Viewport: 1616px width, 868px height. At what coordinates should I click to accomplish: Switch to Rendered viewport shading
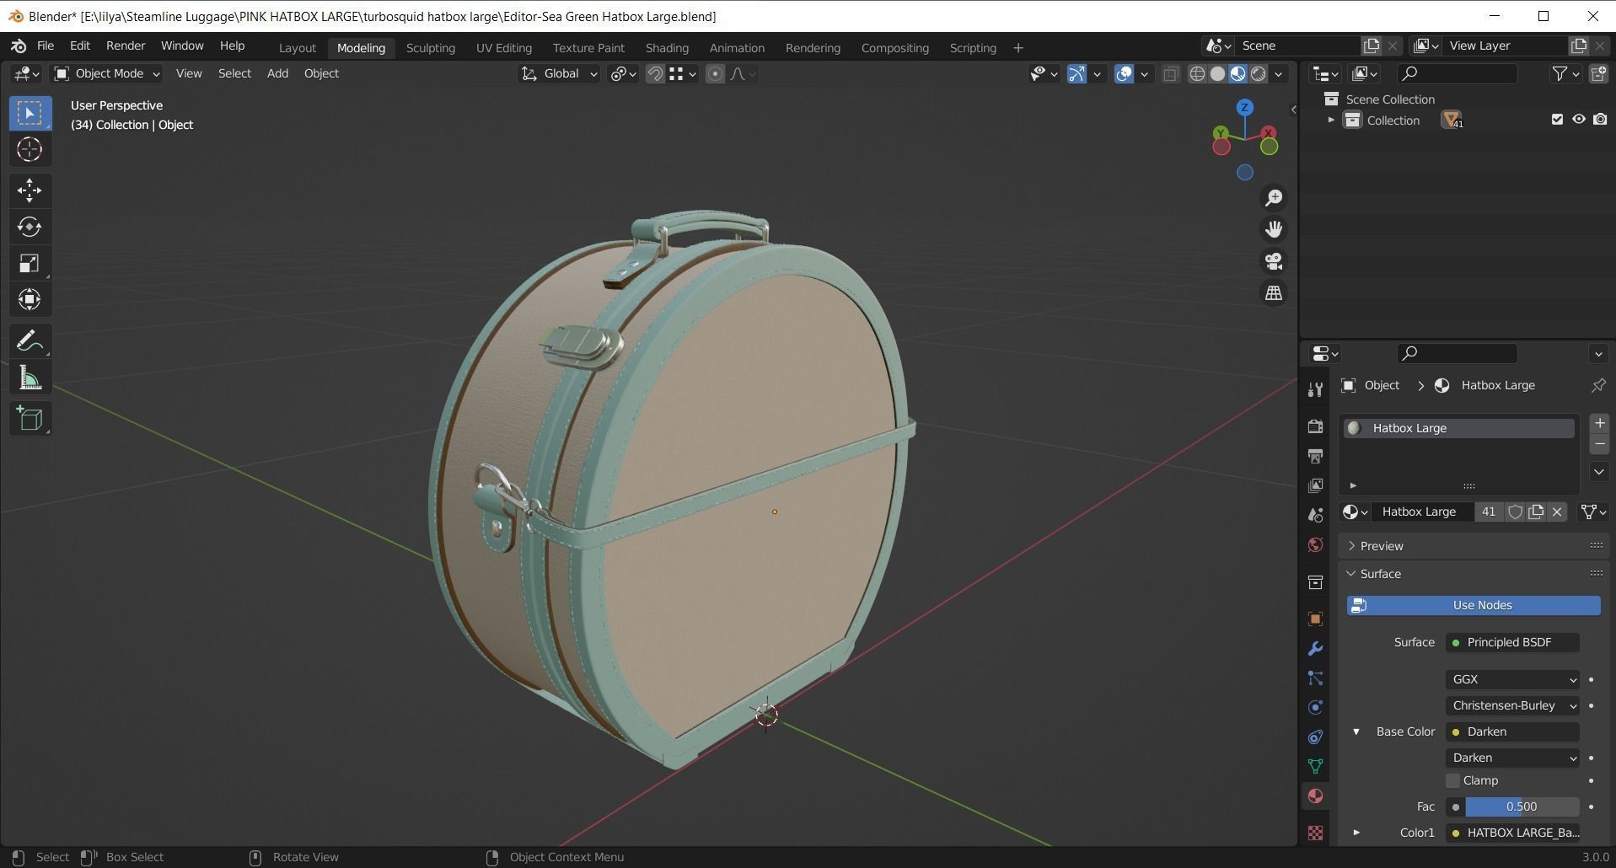pyautogui.click(x=1259, y=74)
